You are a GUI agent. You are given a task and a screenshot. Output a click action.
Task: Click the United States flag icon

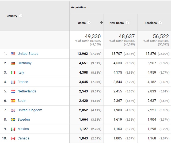(13, 54)
